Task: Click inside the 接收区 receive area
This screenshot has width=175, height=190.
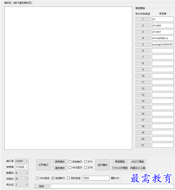Action: point(68,78)
